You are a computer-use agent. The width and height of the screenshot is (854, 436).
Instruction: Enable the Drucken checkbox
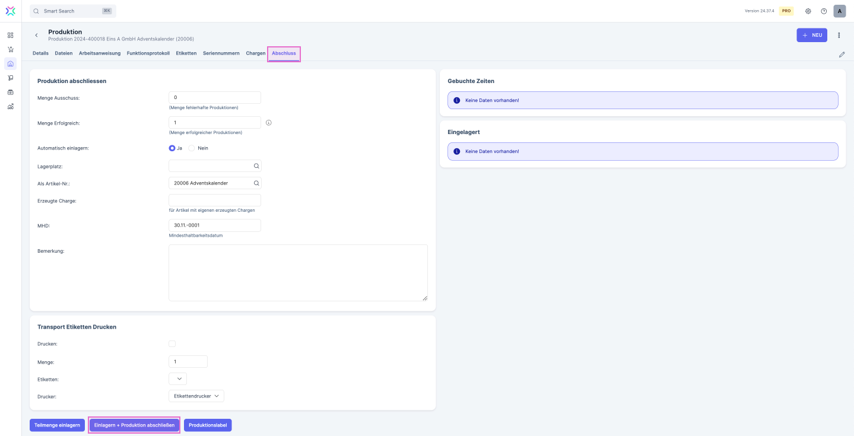tap(172, 343)
